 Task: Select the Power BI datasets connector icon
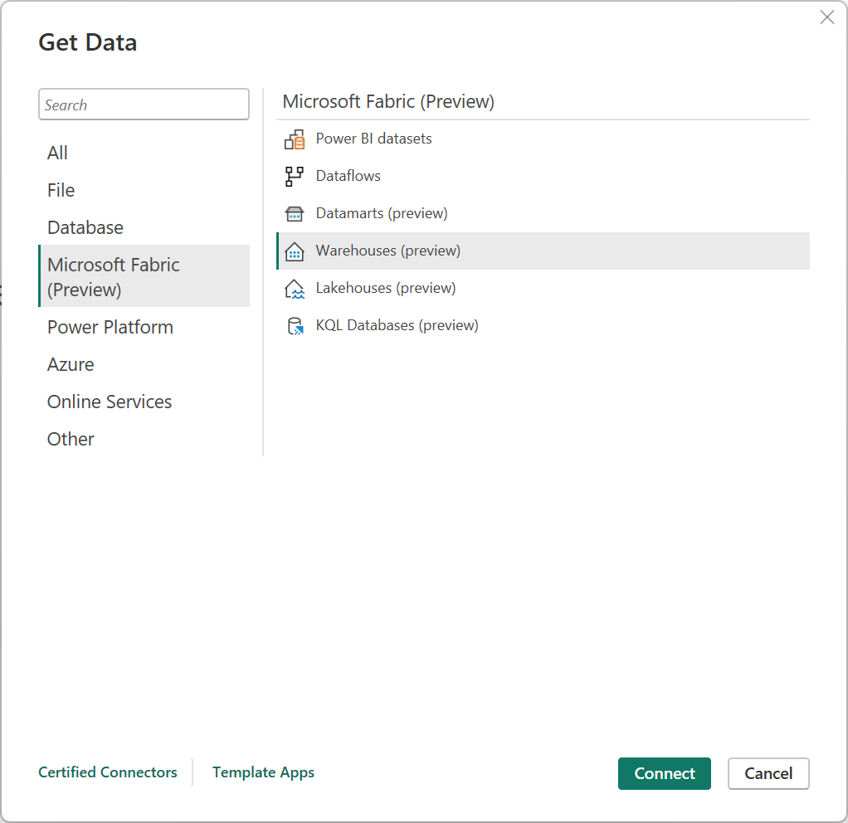click(x=295, y=139)
